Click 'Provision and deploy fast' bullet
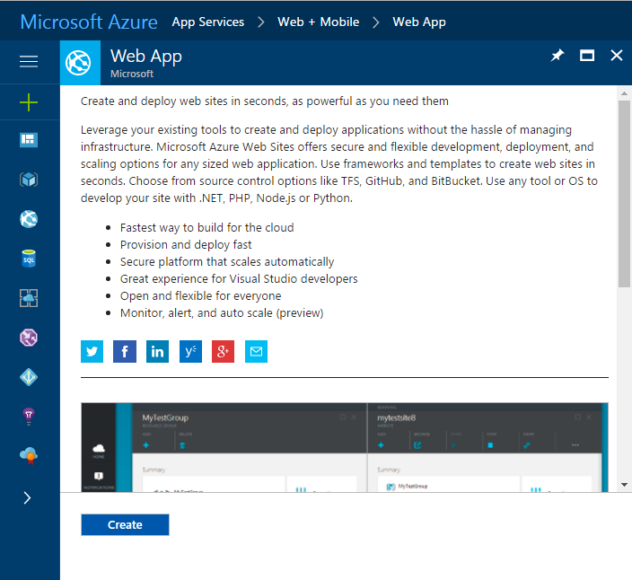The image size is (632, 580). [186, 244]
